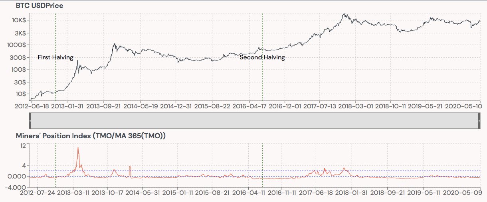The width and height of the screenshot is (487, 202).
Task: Click the 12 y-axis label on index chart
Action: (23, 146)
